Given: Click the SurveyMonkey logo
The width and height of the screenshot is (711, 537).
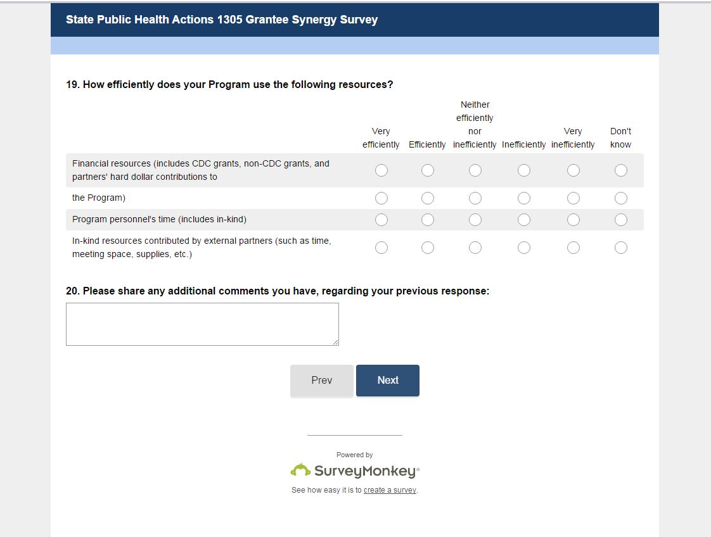Looking at the screenshot, I should pyautogui.click(x=355, y=471).
